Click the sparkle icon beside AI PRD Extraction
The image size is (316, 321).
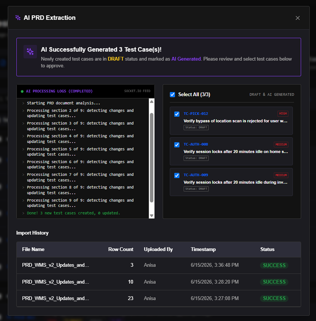tap(18, 18)
